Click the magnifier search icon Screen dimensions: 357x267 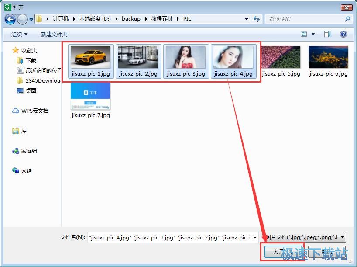click(347, 19)
